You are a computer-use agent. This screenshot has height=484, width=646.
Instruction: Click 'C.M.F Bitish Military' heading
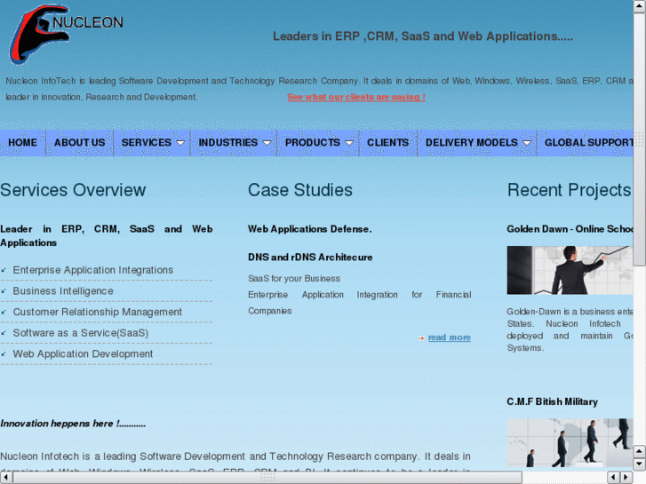coord(552,401)
